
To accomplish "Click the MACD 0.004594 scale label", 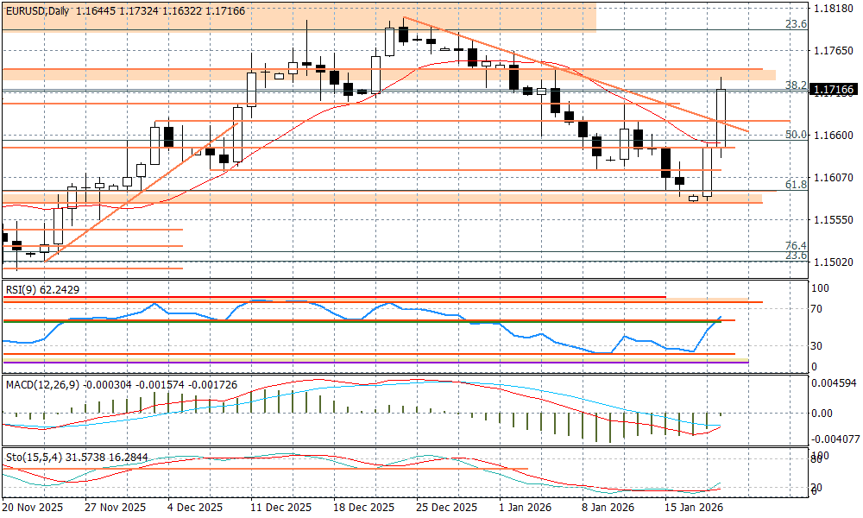I will pos(835,382).
